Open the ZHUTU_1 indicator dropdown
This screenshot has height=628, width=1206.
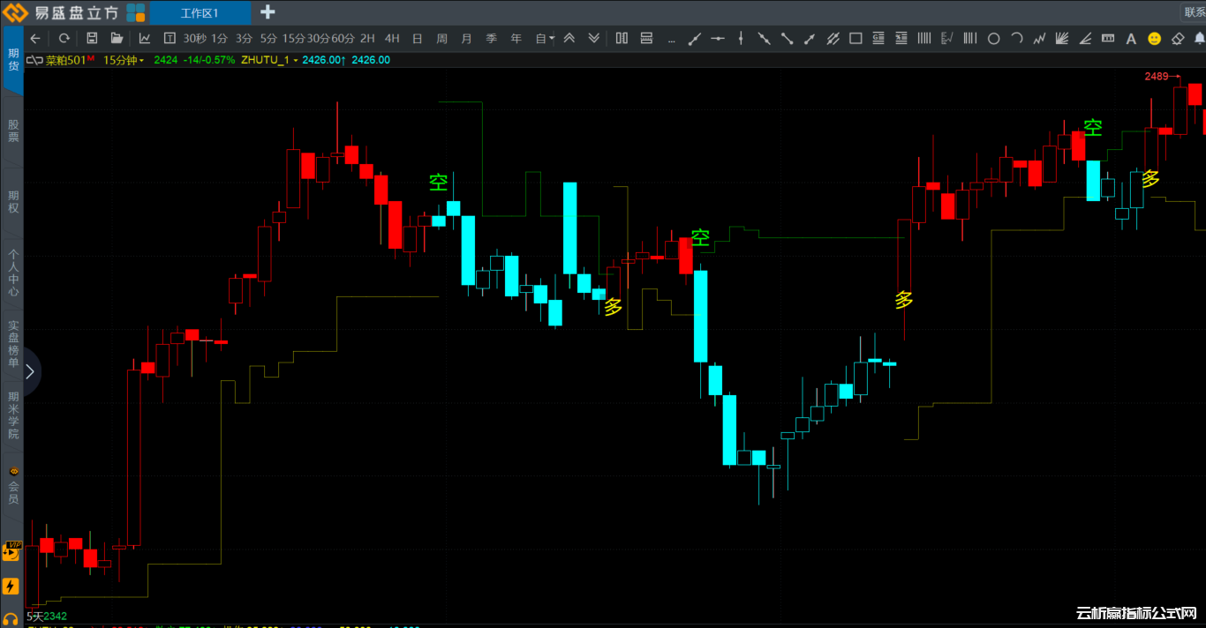[x=269, y=60]
